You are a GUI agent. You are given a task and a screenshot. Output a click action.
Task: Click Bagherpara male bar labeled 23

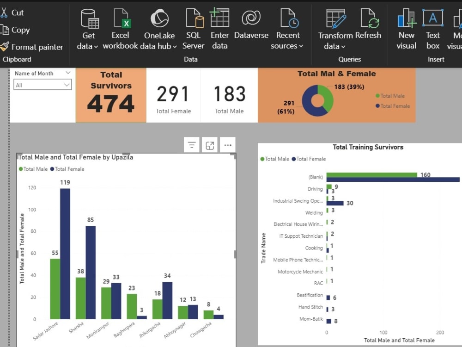132,306
